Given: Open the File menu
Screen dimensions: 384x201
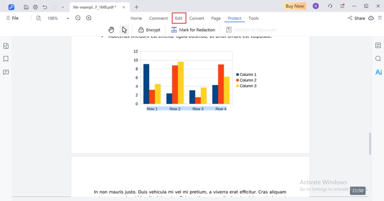Looking at the screenshot, I should (x=12, y=18).
